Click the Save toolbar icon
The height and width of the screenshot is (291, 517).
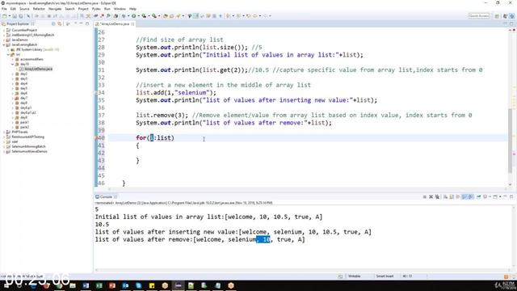pos(15,16)
